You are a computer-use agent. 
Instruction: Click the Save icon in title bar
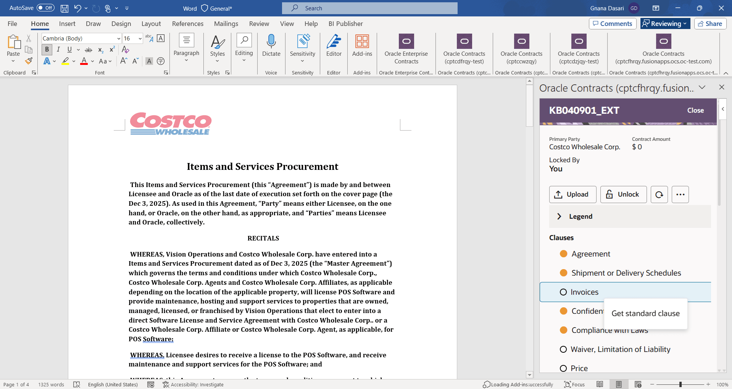[x=64, y=8]
